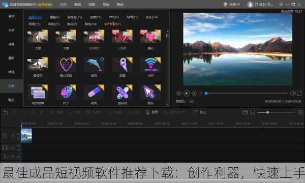Select the neon heart smiley sticker
Image resolution: width=305 pixels, height=183 pixels.
(66, 65)
